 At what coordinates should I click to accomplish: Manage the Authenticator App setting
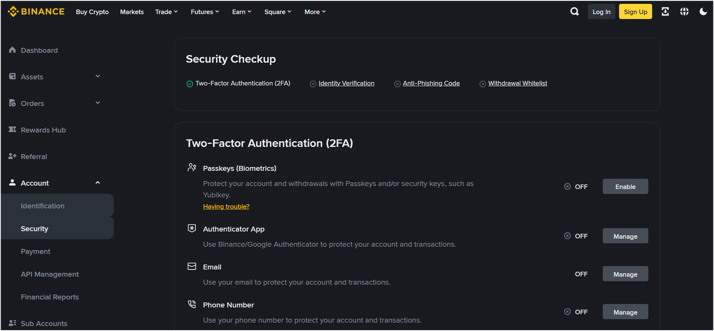point(625,236)
